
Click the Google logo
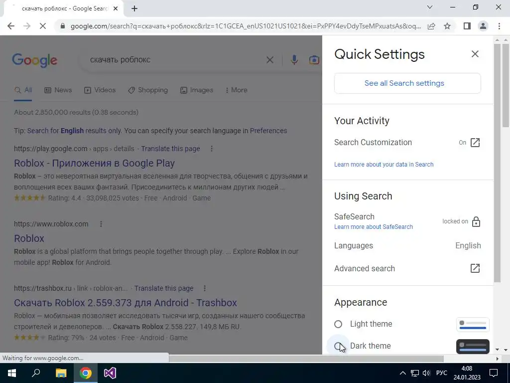point(34,60)
